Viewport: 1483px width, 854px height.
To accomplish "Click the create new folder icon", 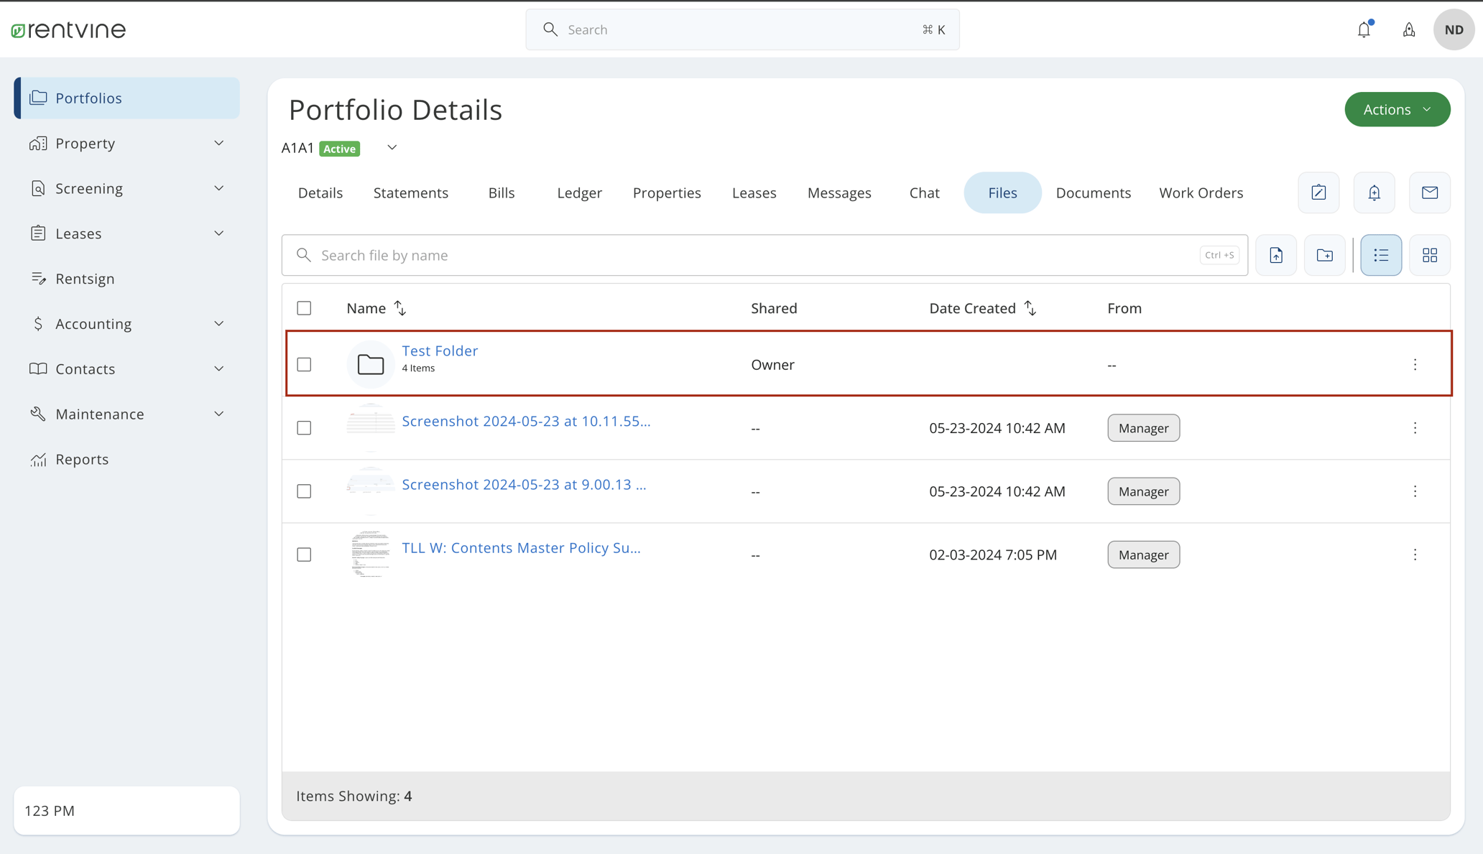I will tap(1325, 255).
